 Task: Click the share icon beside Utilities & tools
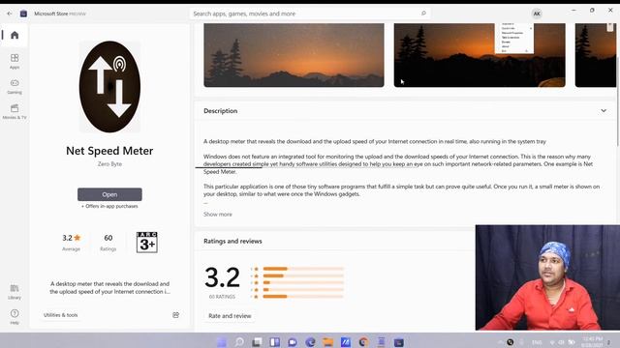[x=176, y=315]
